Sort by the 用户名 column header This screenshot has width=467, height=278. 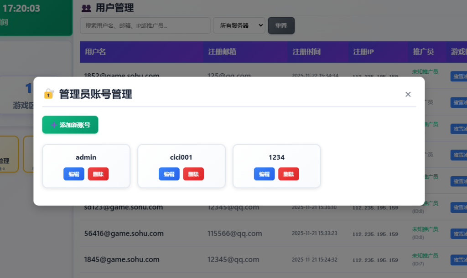pos(95,52)
